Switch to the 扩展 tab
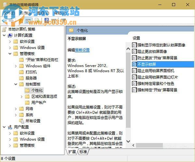This screenshot has height=162, width=195. click(x=72, y=152)
